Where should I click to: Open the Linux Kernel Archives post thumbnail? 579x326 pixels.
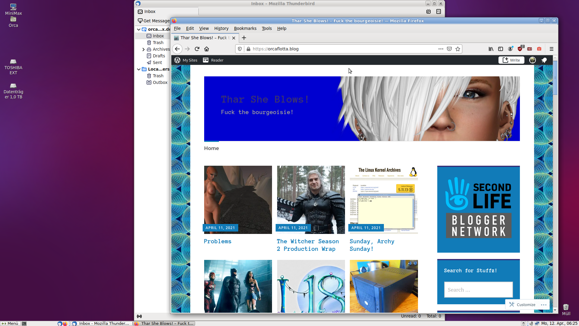click(x=384, y=200)
